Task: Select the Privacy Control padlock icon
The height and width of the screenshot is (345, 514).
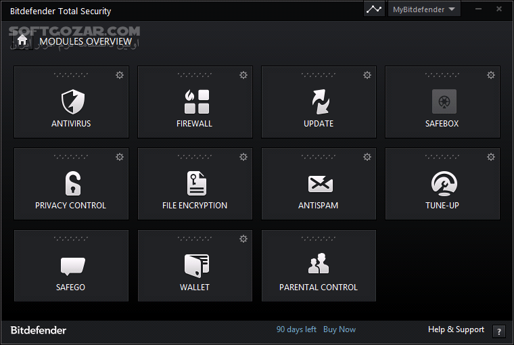Action: pos(71,183)
